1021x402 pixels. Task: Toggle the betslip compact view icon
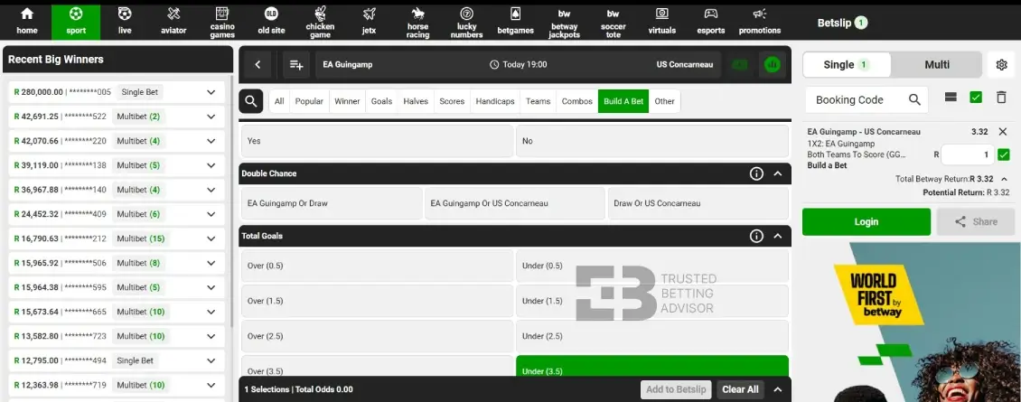(950, 97)
